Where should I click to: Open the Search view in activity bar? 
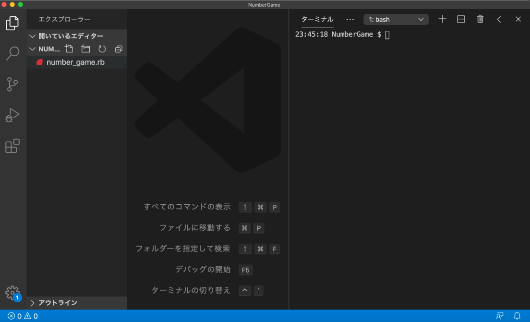[12, 53]
